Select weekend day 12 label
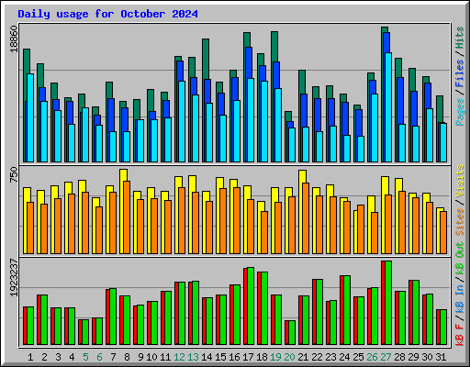 pyautogui.click(x=179, y=357)
